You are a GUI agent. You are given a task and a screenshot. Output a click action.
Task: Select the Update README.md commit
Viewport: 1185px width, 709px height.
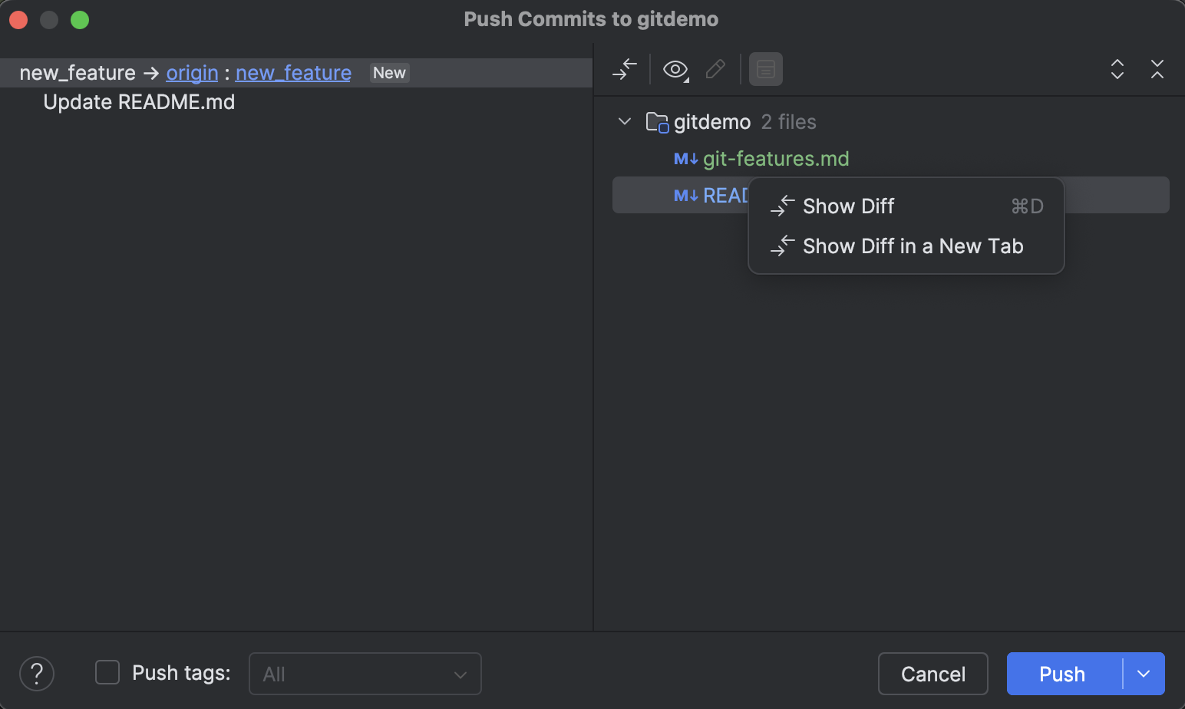click(138, 101)
